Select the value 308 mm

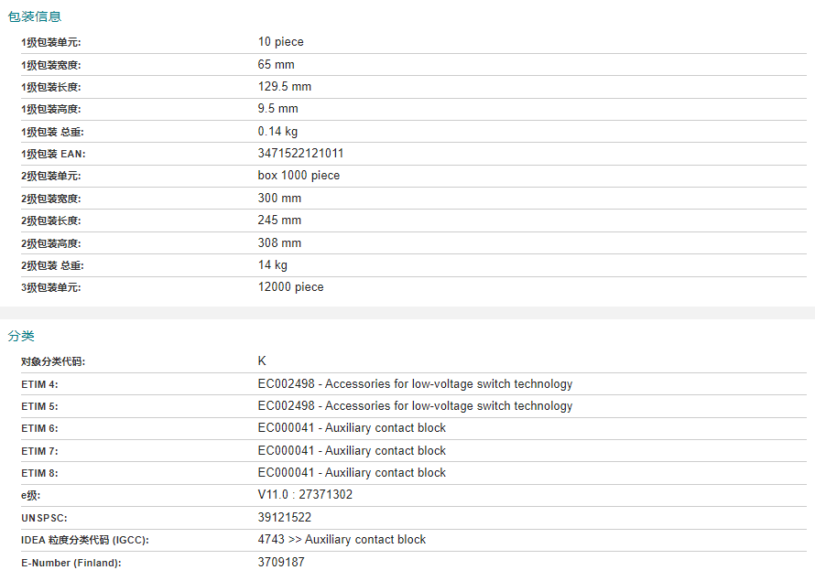[279, 243]
